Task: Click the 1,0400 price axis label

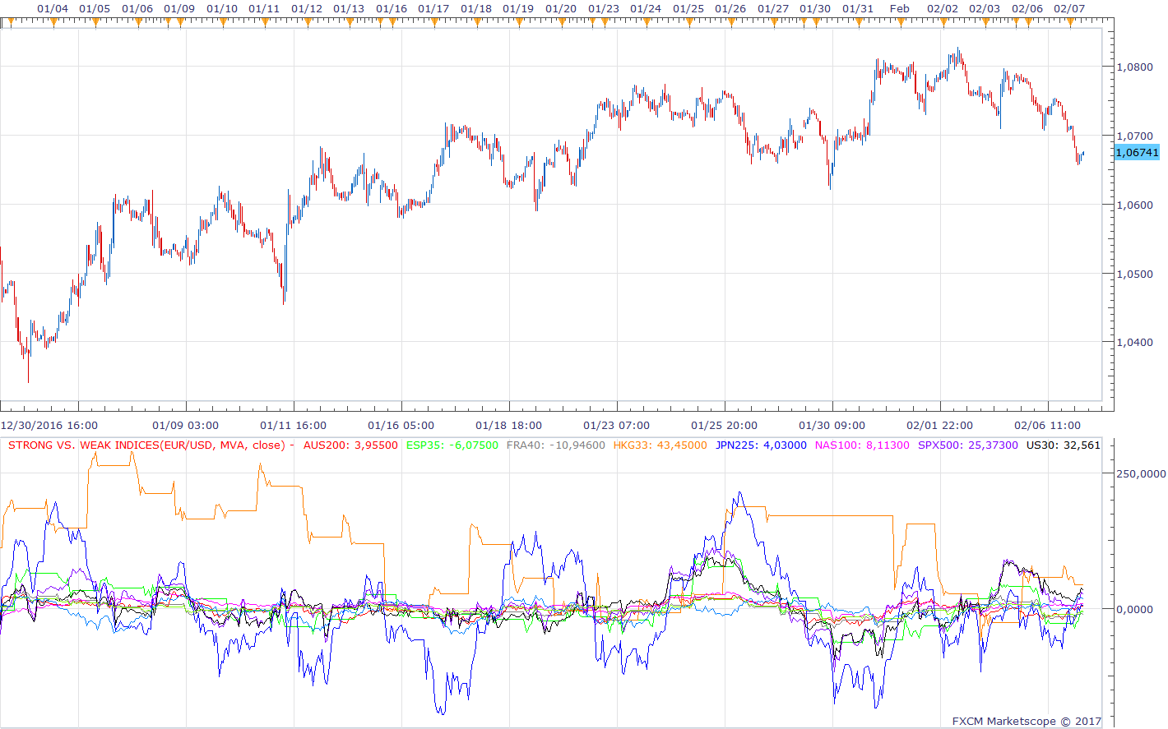Action: tap(1134, 342)
